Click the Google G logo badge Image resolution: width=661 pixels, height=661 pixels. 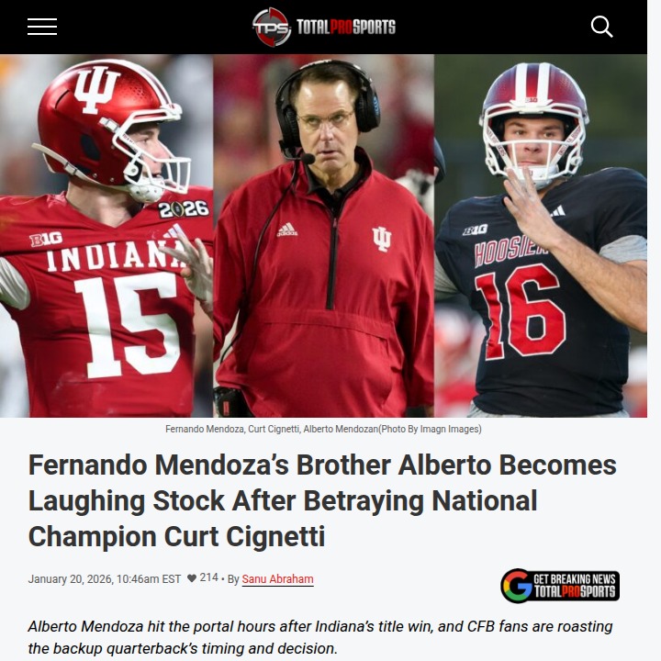point(517,586)
